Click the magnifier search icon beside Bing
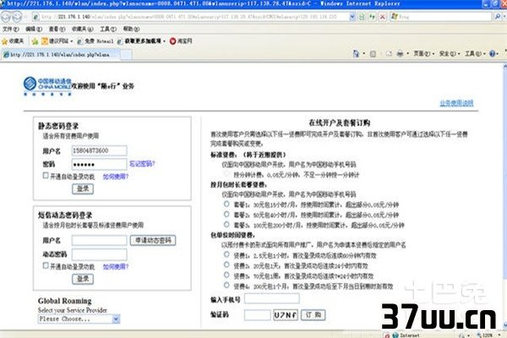Screen dimensions: 507x338 pos(498,16)
